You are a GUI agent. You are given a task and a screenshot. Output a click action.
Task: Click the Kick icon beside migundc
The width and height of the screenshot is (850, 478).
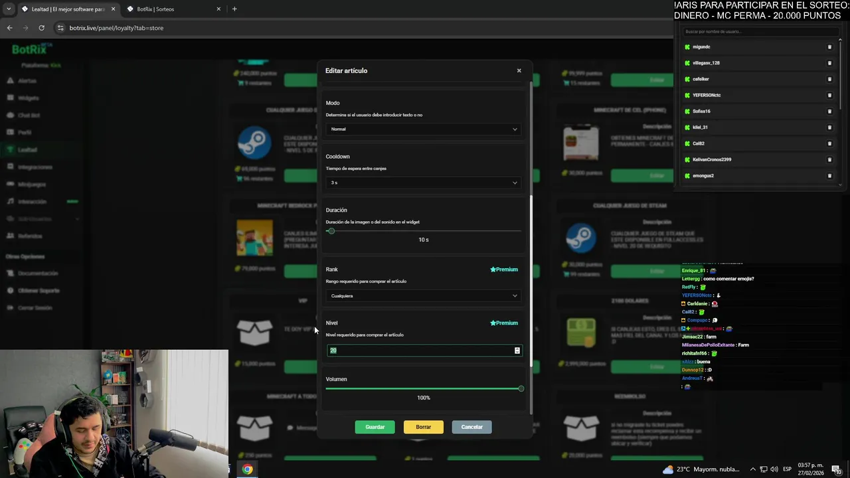click(687, 47)
